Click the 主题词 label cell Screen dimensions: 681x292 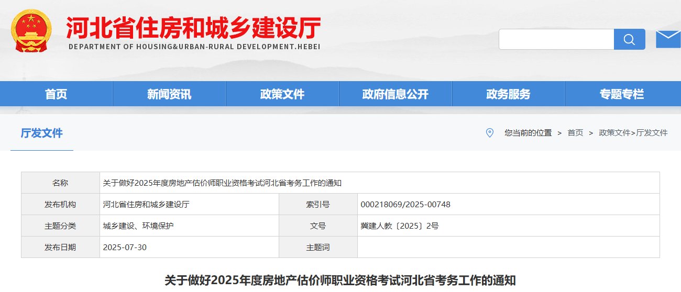point(318,247)
